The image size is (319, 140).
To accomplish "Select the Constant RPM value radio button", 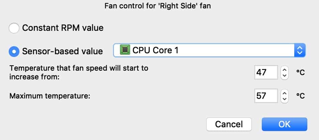I will pos(14,28).
